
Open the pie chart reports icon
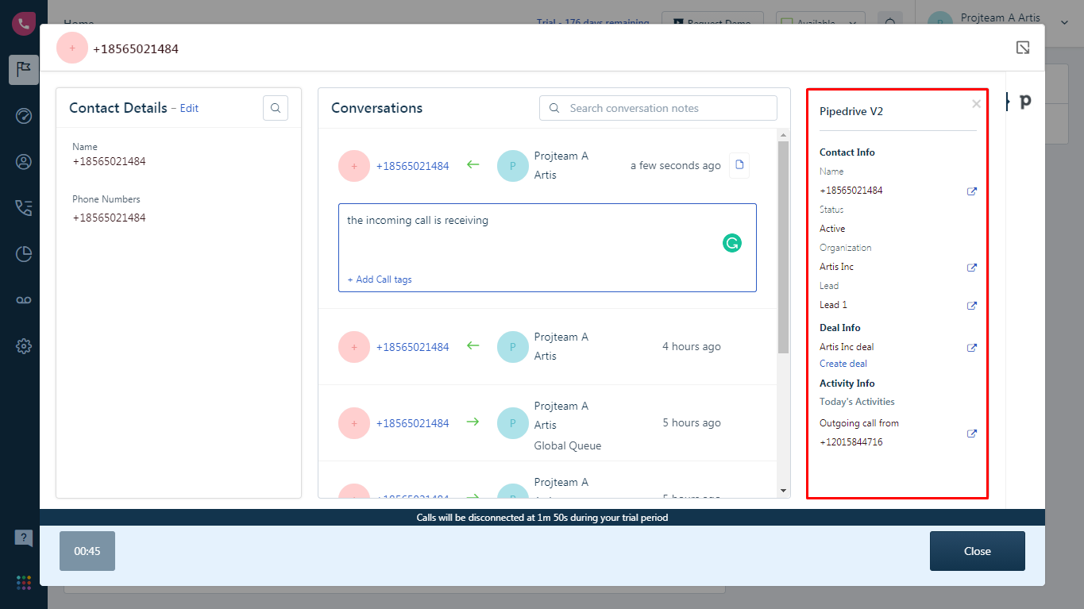coord(24,254)
